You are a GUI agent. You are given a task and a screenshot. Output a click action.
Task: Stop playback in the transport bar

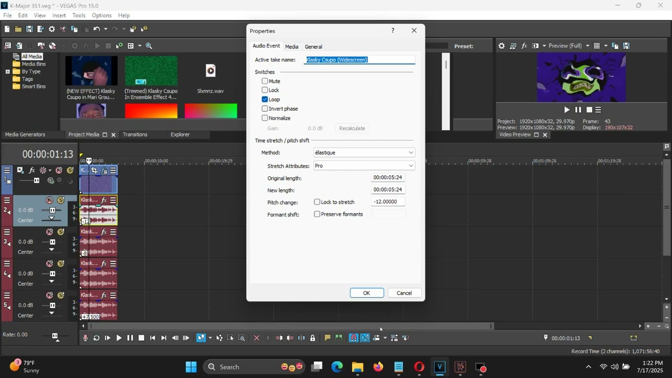coord(141,338)
